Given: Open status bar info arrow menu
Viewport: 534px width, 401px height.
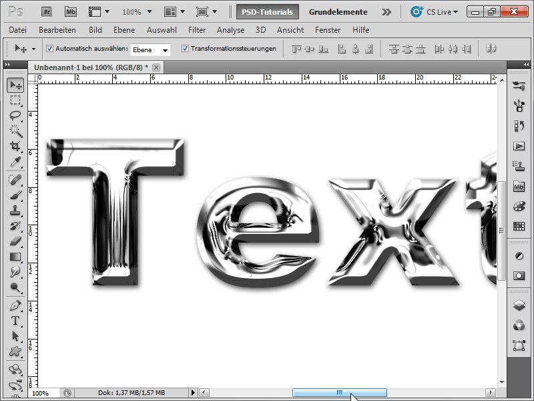Looking at the screenshot, I should coord(193,393).
